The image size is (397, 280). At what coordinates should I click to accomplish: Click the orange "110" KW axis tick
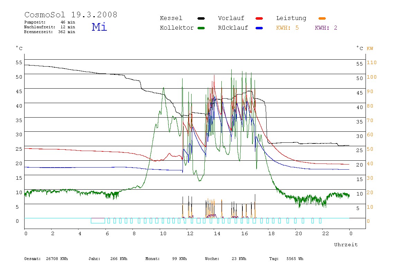click(372, 62)
